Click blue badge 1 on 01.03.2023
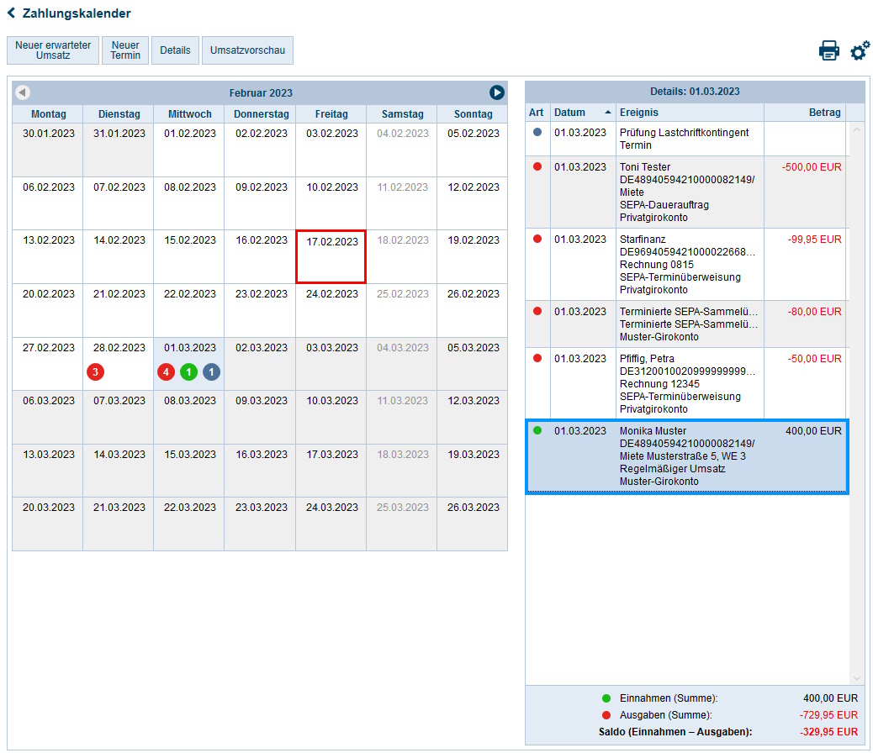This screenshot has height=753, width=873. point(211,371)
